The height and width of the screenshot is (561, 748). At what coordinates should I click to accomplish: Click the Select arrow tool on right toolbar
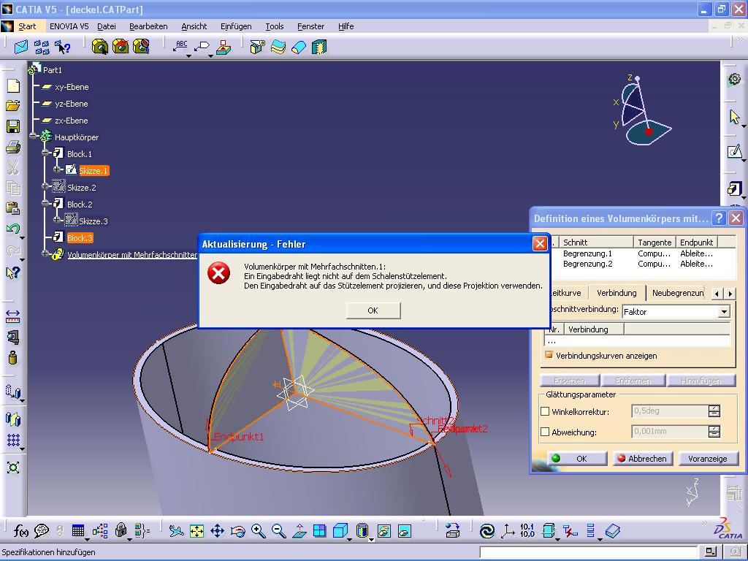(734, 117)
